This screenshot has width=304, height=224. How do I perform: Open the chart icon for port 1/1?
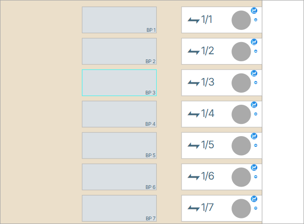(254, 10)
